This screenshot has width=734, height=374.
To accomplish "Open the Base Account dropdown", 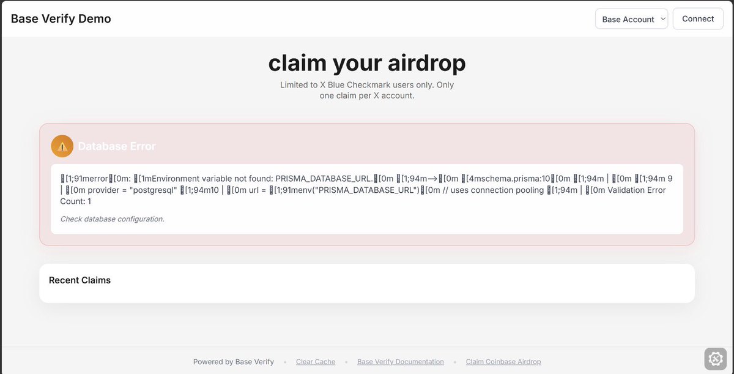I will (631, 19).
